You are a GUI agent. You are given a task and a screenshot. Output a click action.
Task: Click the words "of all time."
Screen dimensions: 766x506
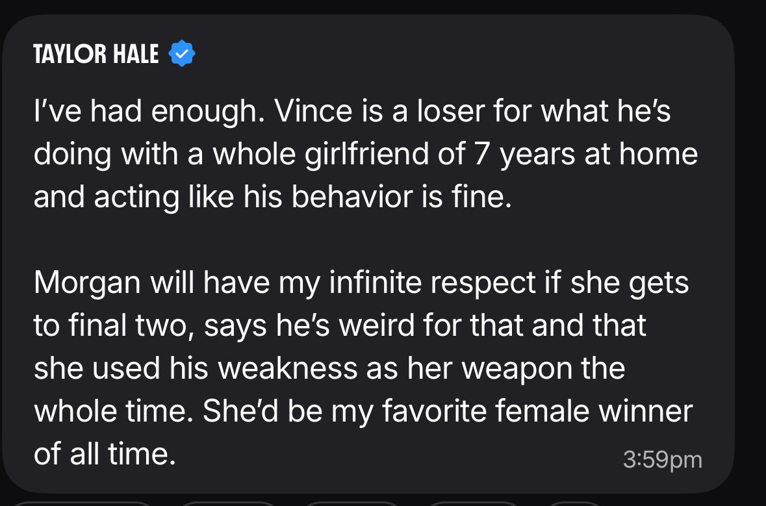click(x=105, y=454)
